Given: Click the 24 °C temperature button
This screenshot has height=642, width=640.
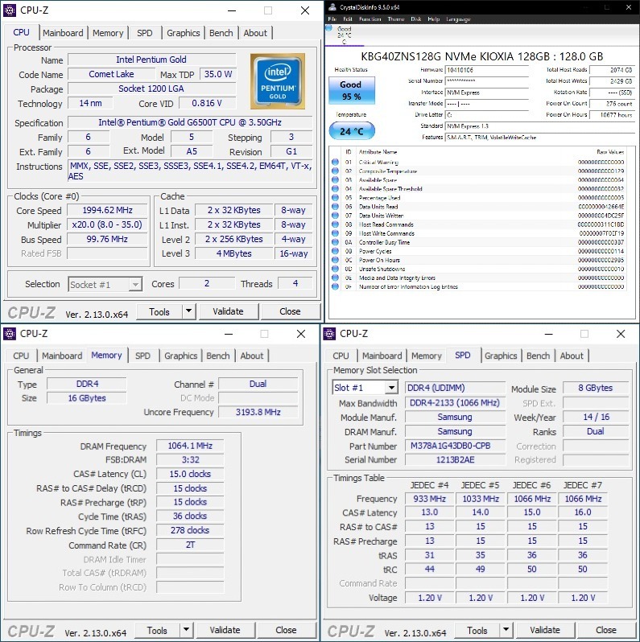Looking at the screenshot, I should coord(352,131).
